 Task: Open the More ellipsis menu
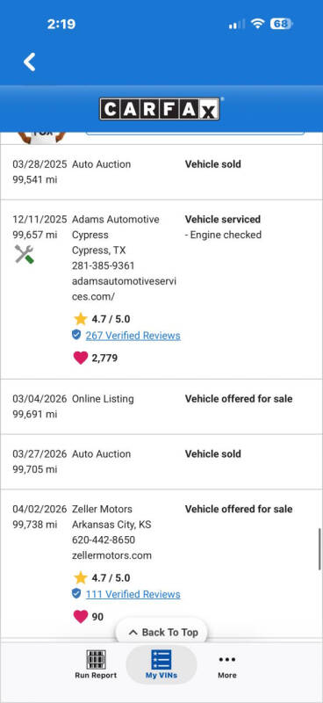tap(227, 660)
